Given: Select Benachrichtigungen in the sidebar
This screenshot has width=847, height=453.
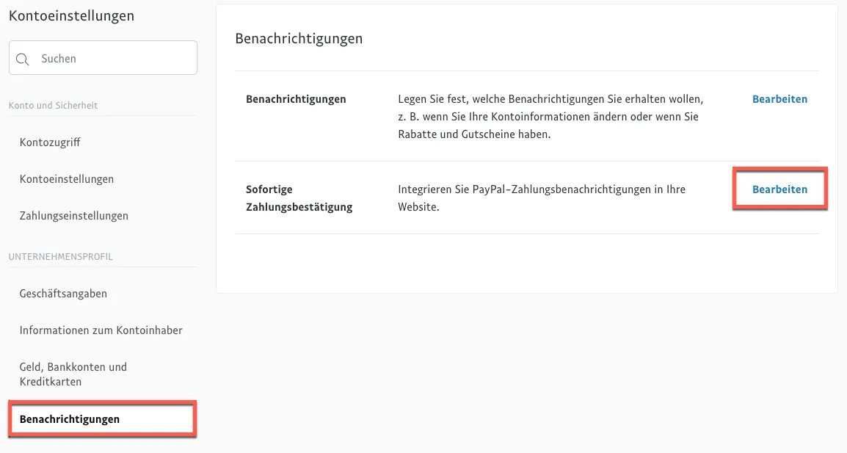Looking at the screenshot, I should click(x=103, y=419).
